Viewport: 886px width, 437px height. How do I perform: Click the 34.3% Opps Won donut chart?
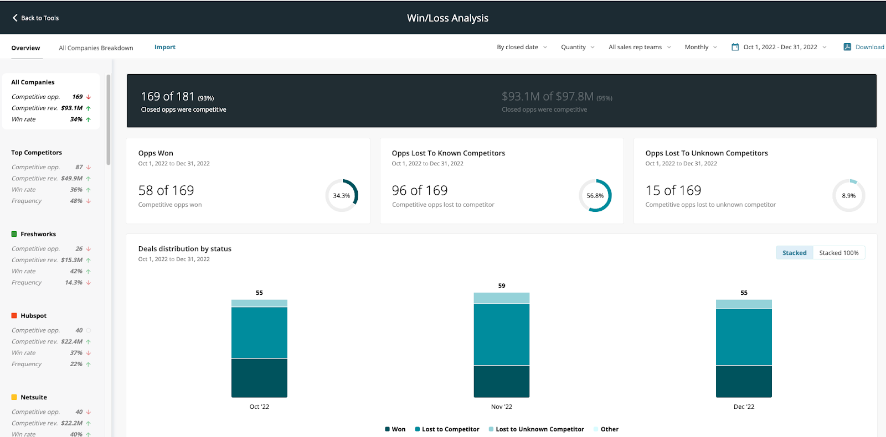point(342,195)
